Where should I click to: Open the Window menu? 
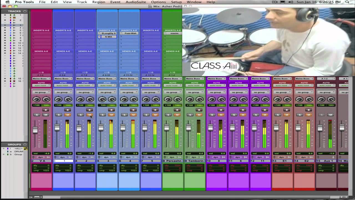(194, 2)
